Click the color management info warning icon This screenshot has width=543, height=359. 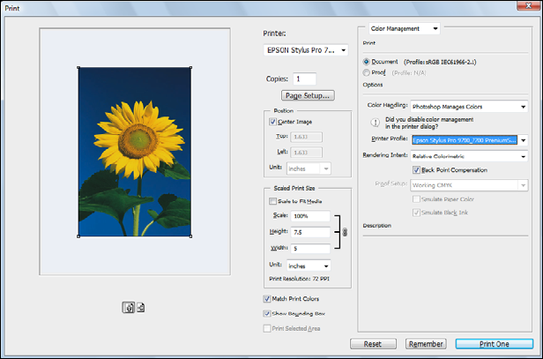[375, 123]
